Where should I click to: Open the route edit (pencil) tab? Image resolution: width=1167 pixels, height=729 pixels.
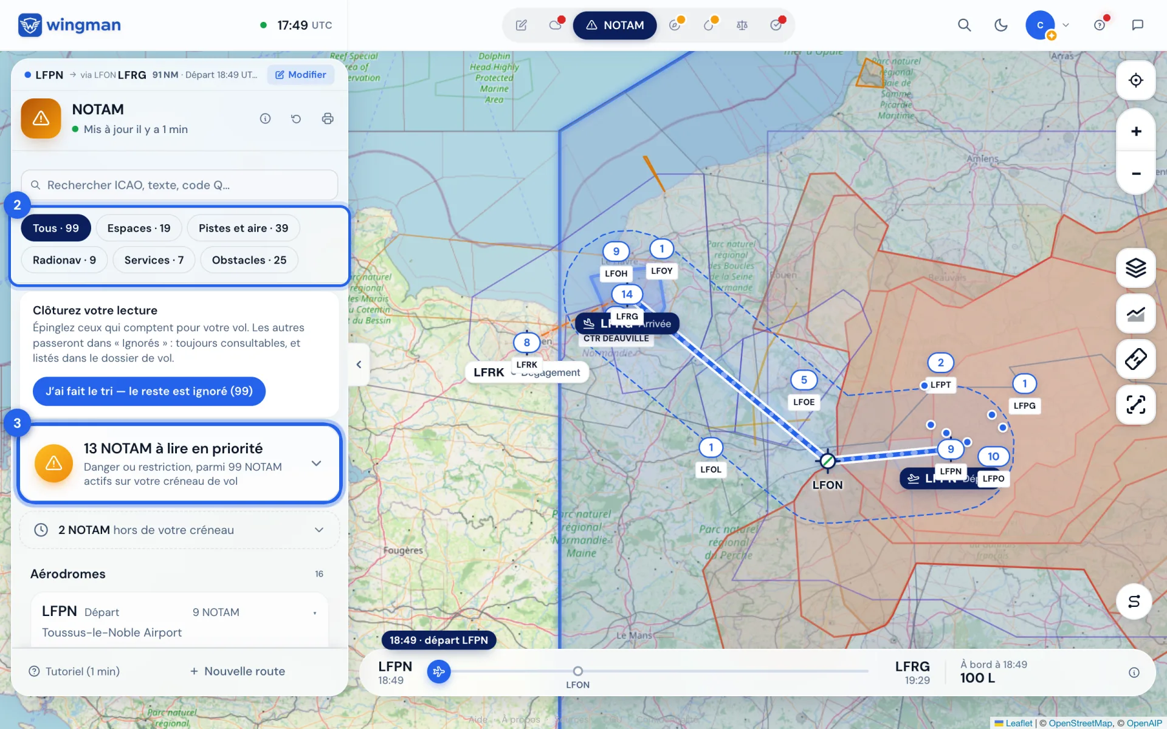click(522, 26)
